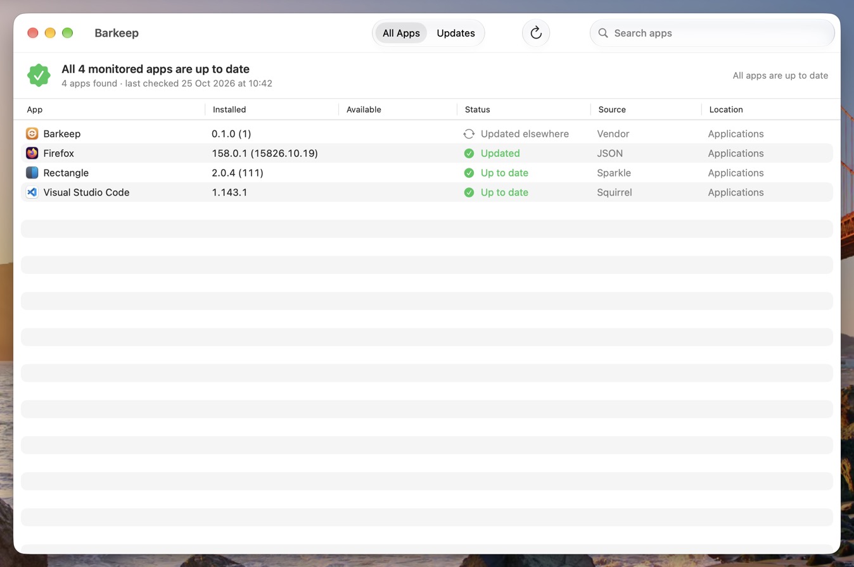Click the green all-up-to-date badge icon
Screen dimensions: 854x567
coord(39,75)
